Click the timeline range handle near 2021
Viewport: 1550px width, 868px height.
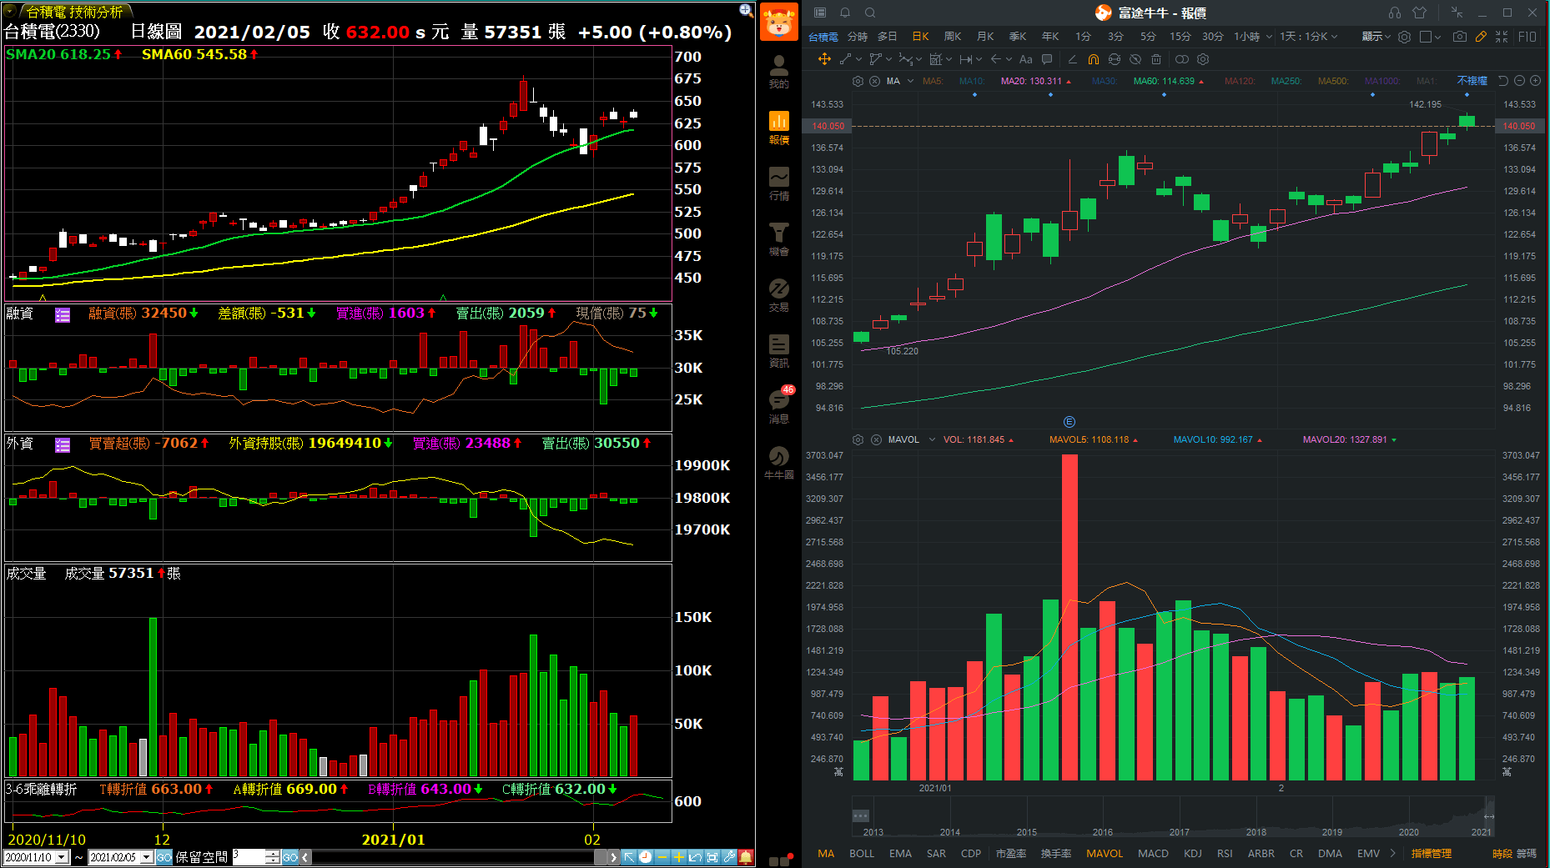pyautogui.click(x=1489, y=816)
